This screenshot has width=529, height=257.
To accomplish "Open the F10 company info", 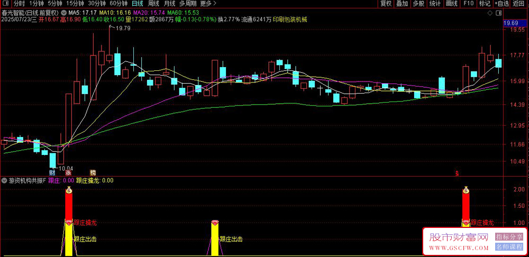I will 468,4.
